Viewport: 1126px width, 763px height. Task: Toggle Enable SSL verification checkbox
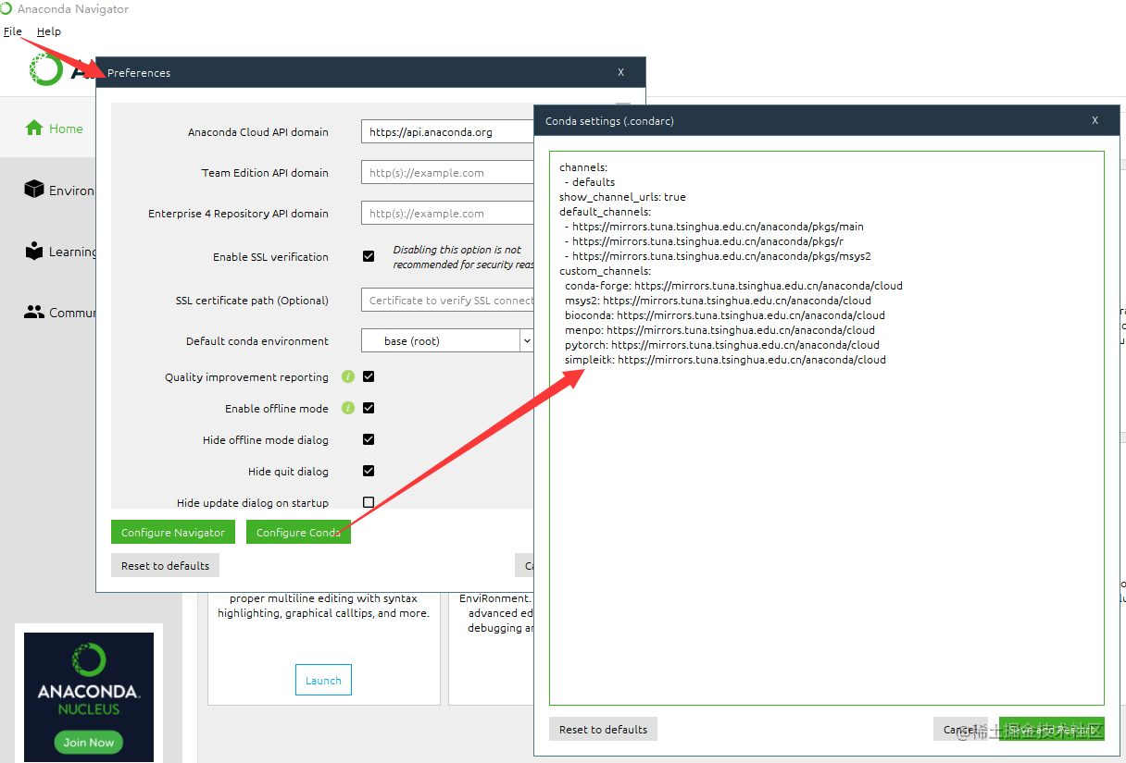click(369, 256)
